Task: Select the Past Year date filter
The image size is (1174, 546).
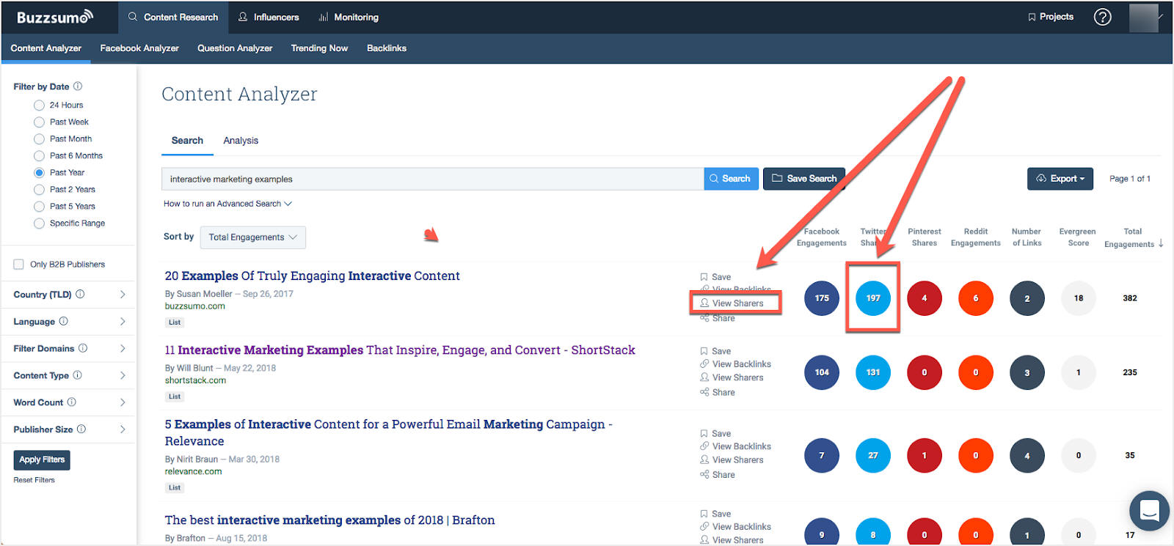Action: point(40,172)
